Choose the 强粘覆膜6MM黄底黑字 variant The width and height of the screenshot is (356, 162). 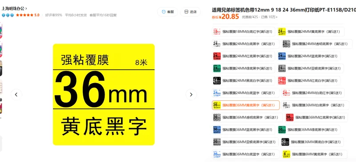click(x=314, y=154)
